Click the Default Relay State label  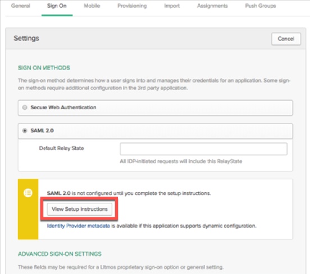tap(61, 148)
